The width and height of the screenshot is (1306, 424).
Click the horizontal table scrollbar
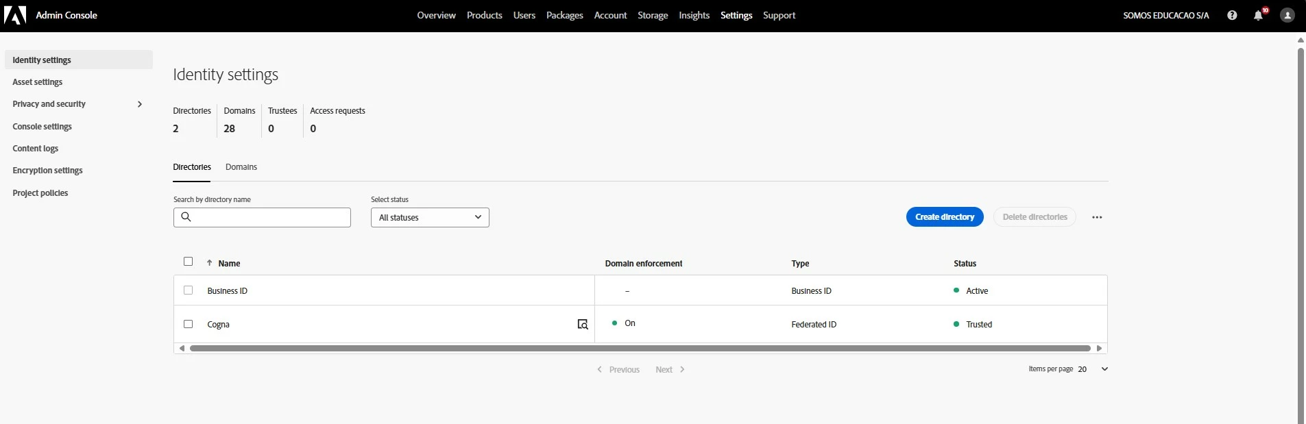click(640, 349)
